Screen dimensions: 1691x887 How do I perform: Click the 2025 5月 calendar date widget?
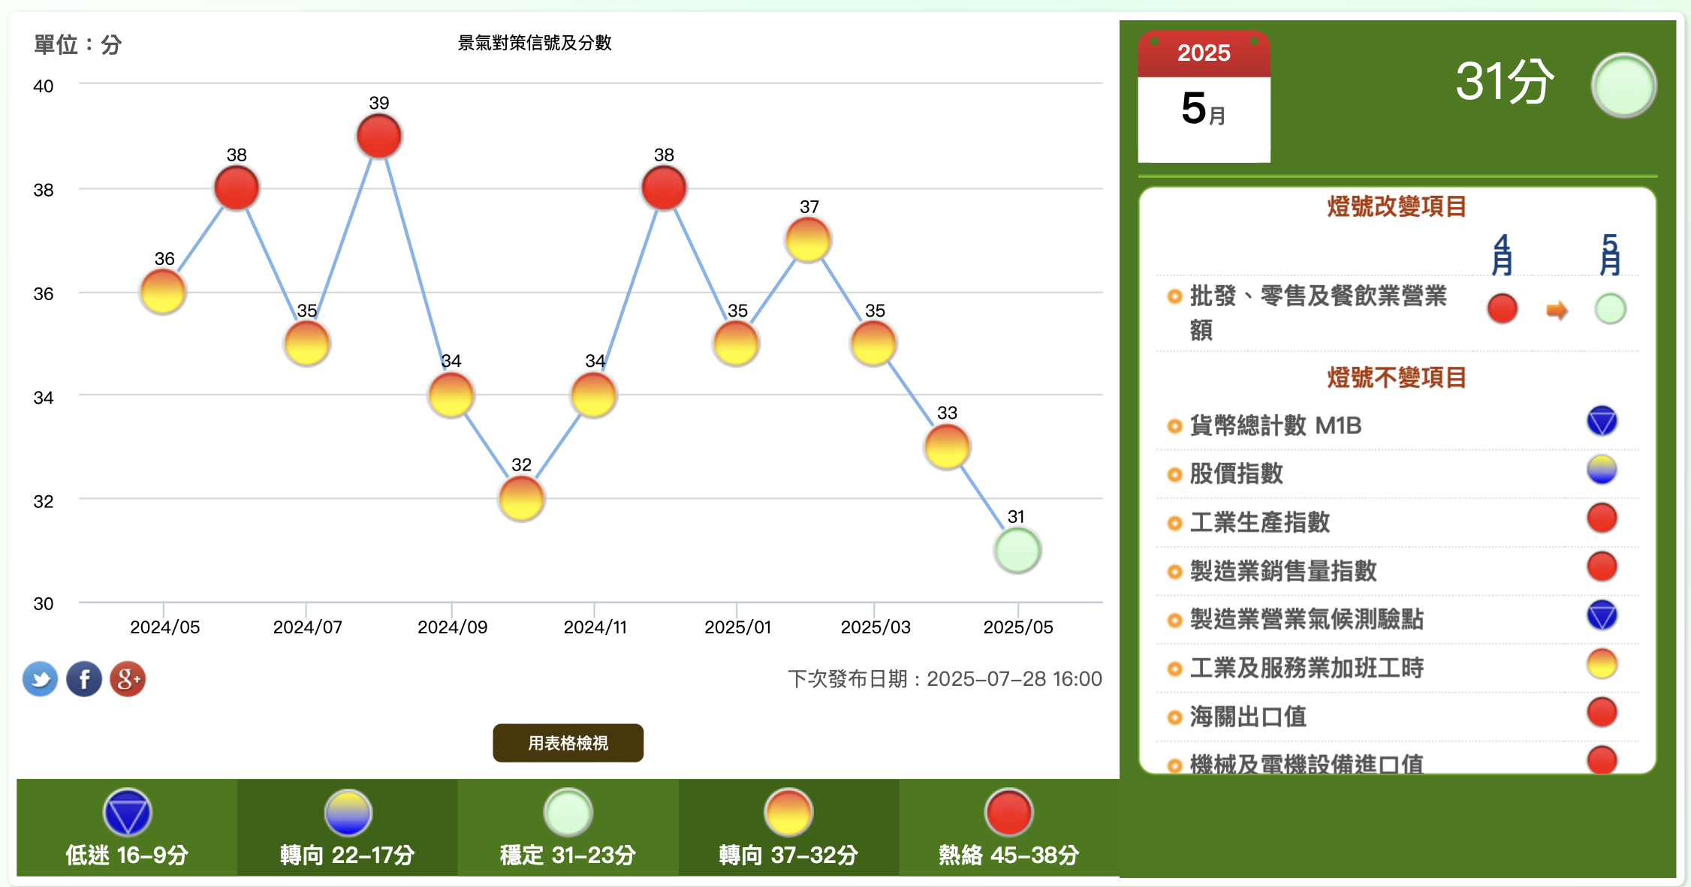coord(1204,97)
